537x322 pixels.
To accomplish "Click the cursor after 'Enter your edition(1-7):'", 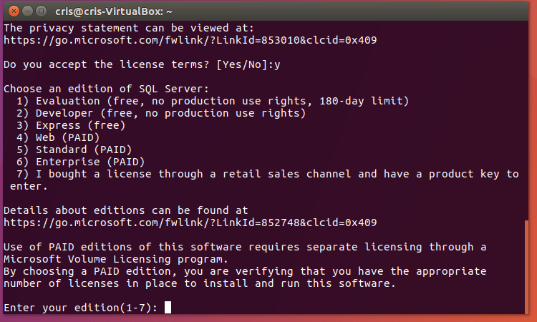I will tap(168, 308).
